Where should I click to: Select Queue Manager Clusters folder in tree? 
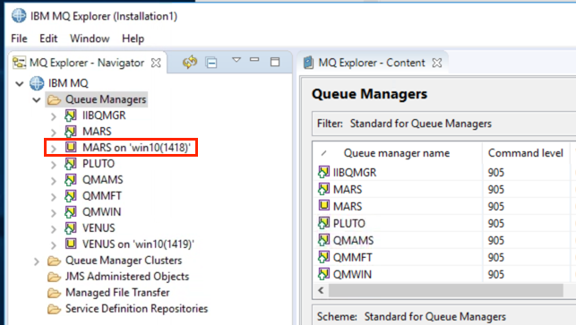tap(124, 261)
